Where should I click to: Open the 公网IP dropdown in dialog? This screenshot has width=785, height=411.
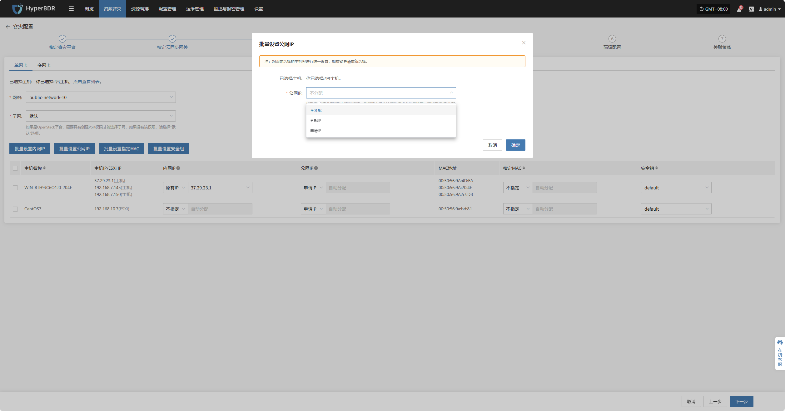click(381, 93)
